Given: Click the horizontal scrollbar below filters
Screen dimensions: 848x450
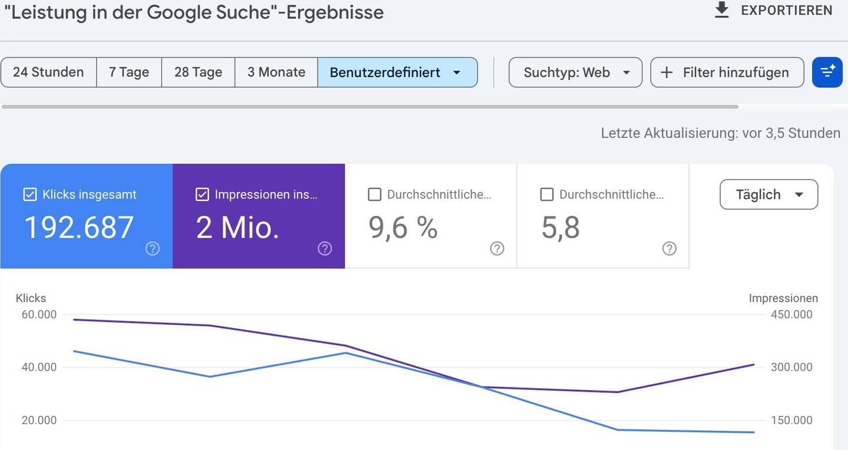Looking at the screenshot, I should click(x=370, y=107).
